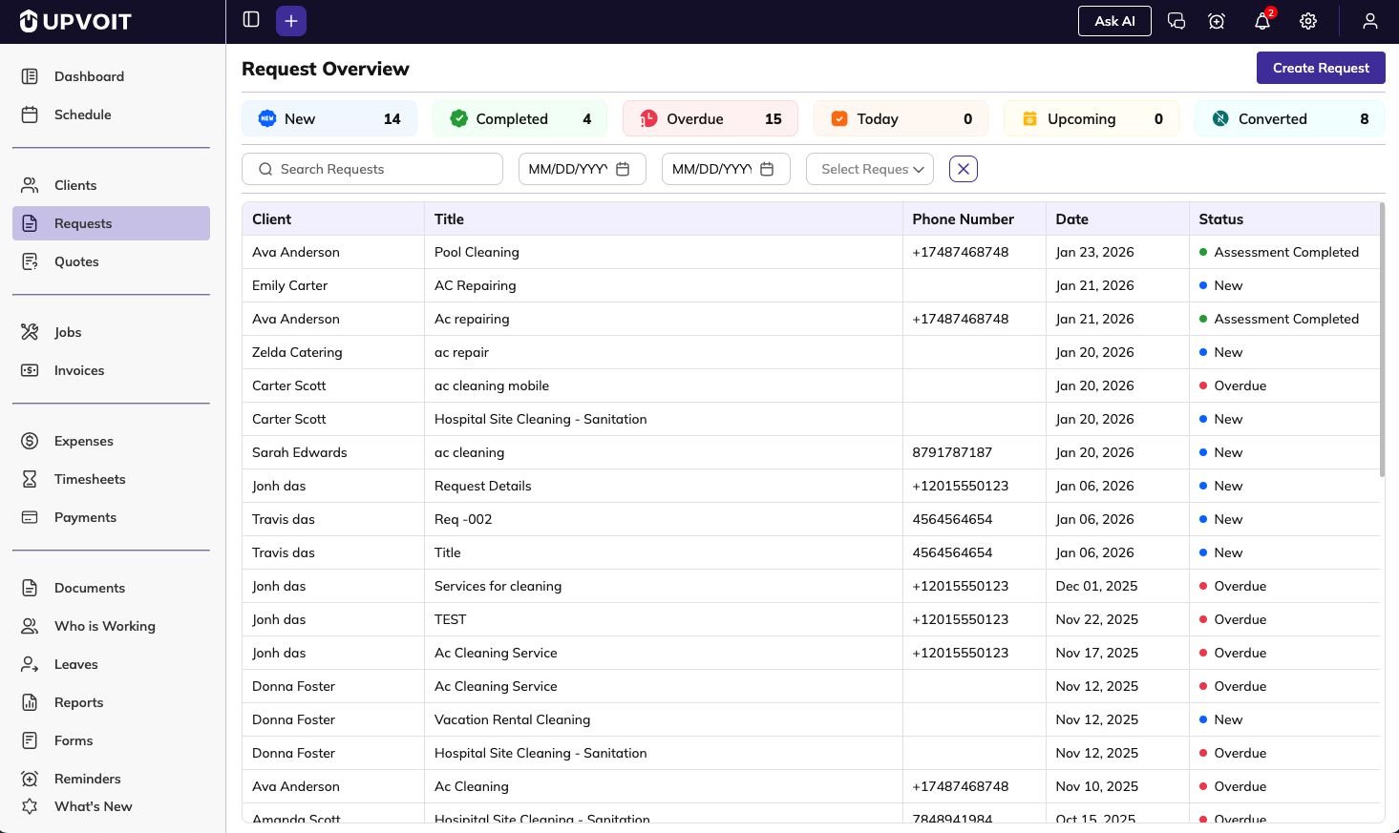Open the user profile icon
The image size is (1399, 833).
tap(1369, 20)
